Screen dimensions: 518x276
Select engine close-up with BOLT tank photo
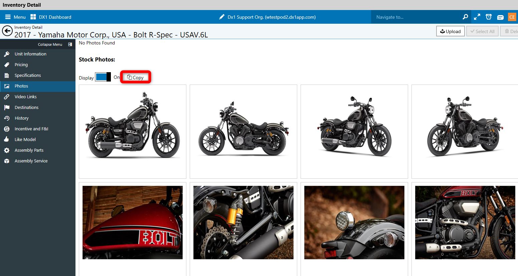tap(465, 223)
